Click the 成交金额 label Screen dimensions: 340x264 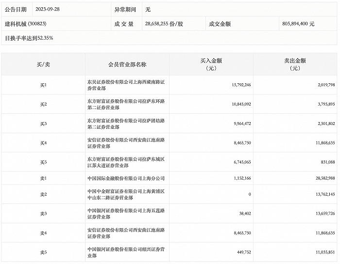pyautogui.click(x=220, y=24)
